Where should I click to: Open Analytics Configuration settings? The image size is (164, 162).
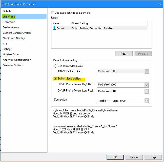click(x=17, y=60)
